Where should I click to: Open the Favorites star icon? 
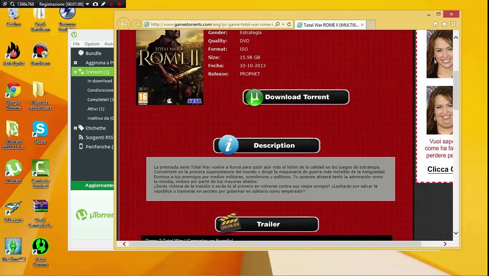tap(444, 24)
